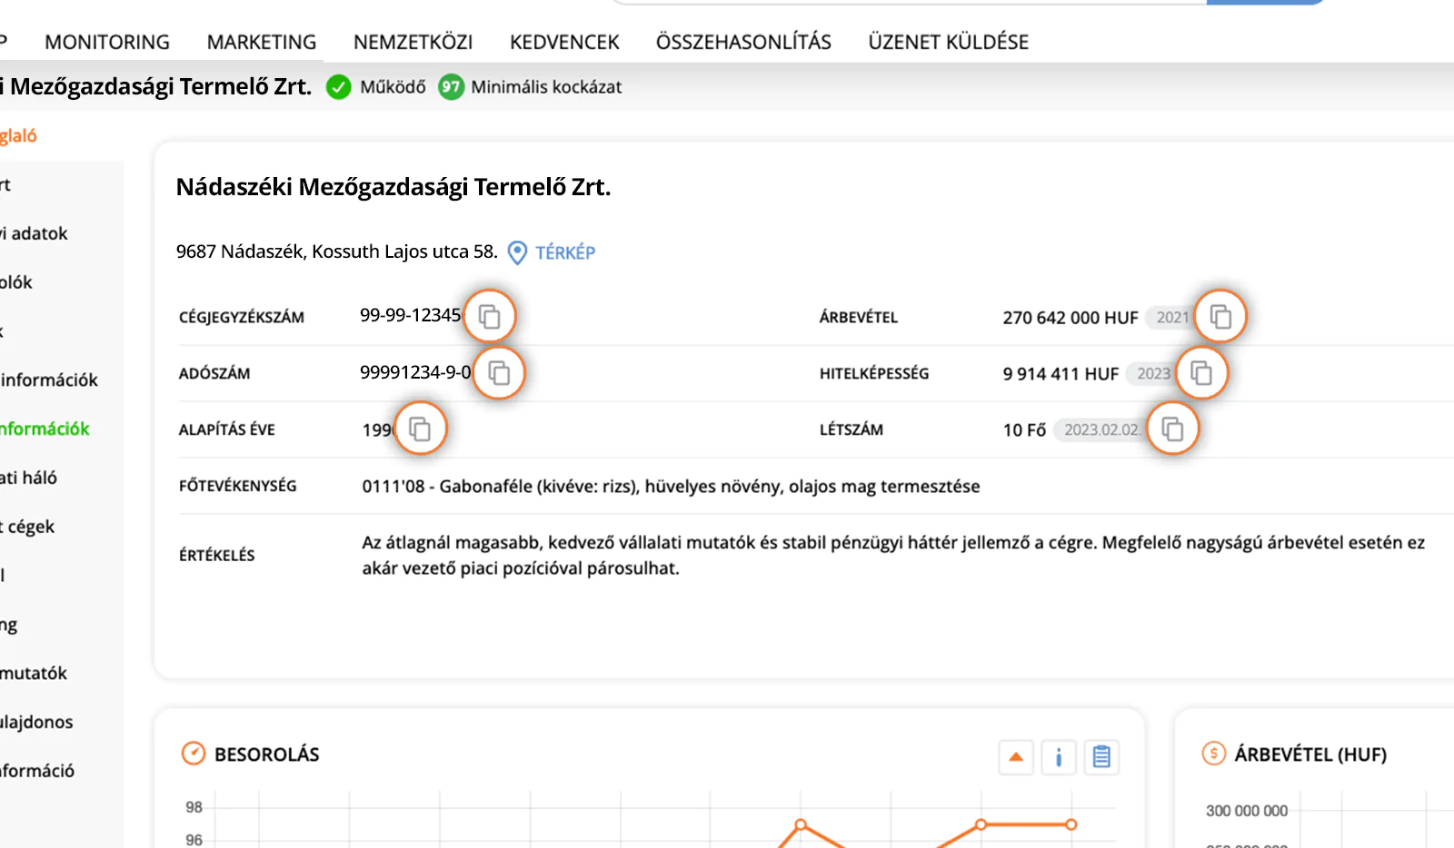Click the blue map pin beside TÉRKÉP
This screenshot has height=848, width=1454.
click(x=515, y=253)
